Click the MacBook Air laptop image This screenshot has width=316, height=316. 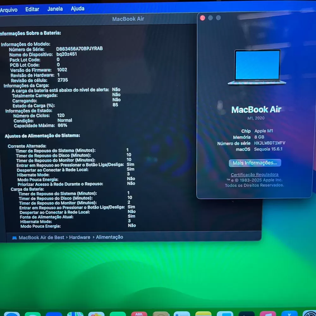tap(257, 67)
